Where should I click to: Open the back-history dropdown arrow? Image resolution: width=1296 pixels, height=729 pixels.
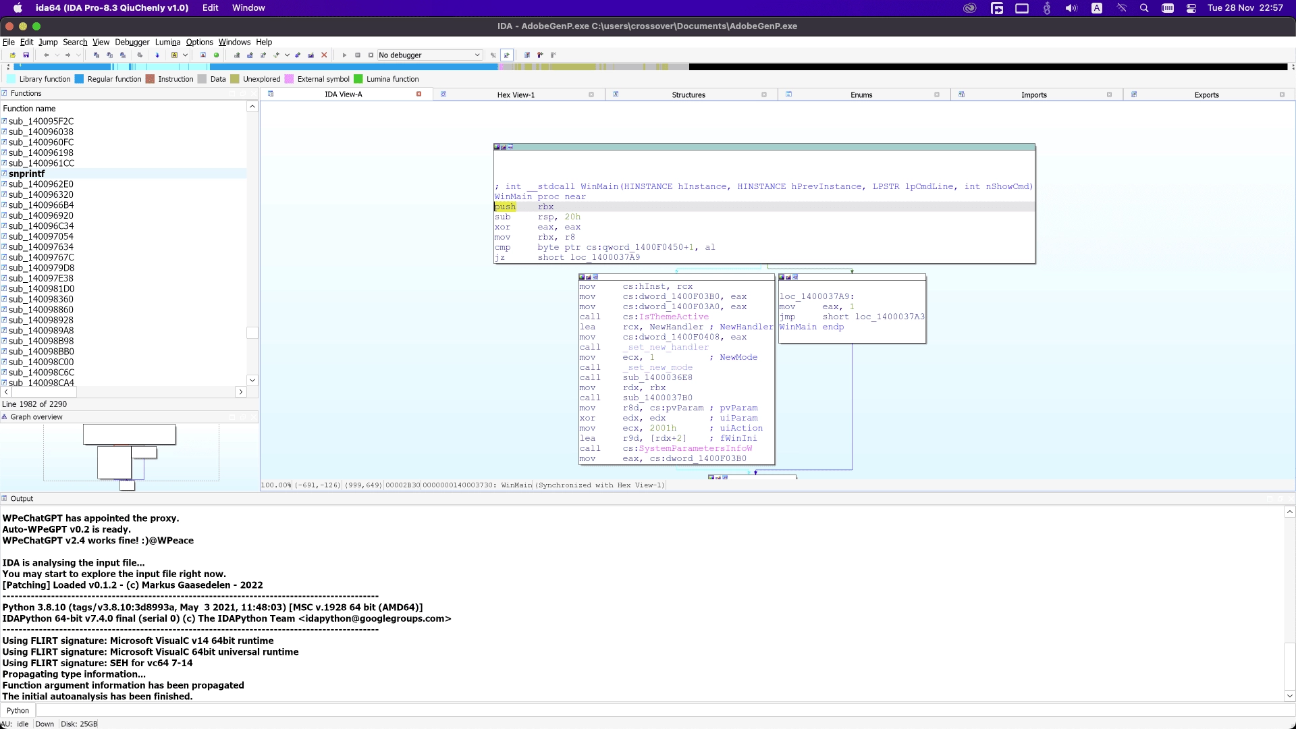(x=57, y=55)
